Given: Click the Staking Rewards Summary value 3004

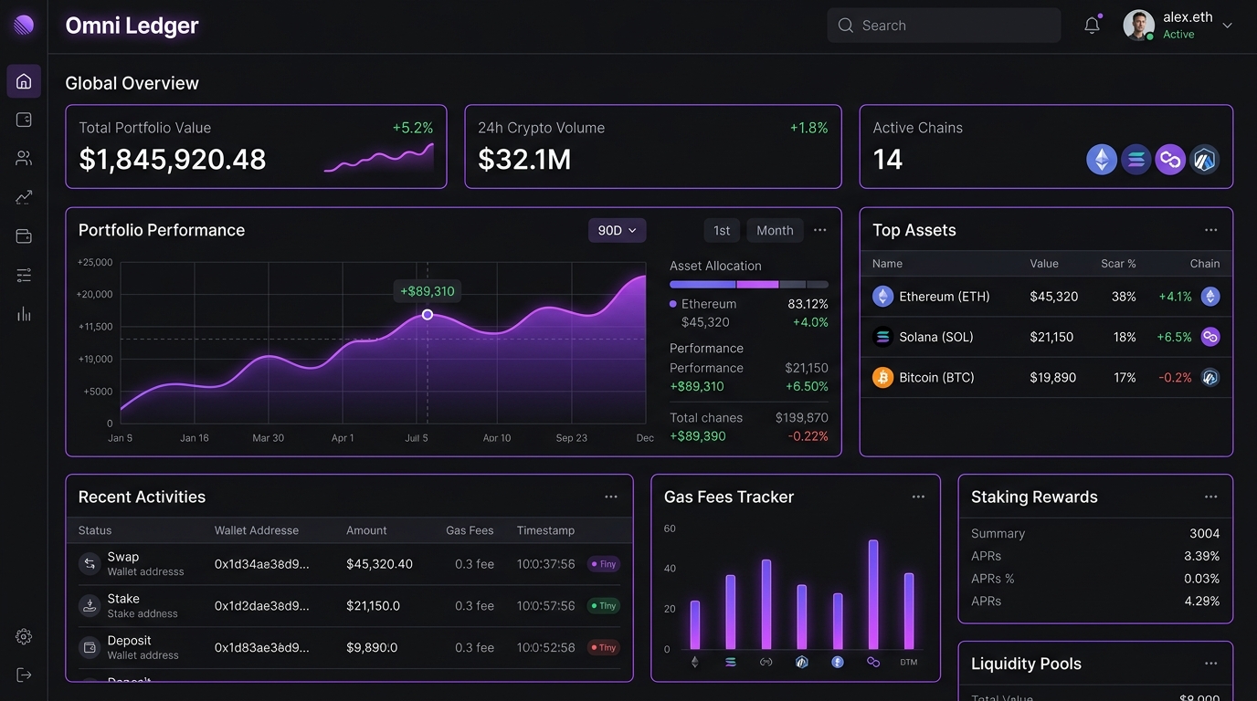Looking at the screenshot, I should [x=1204, y=534].
